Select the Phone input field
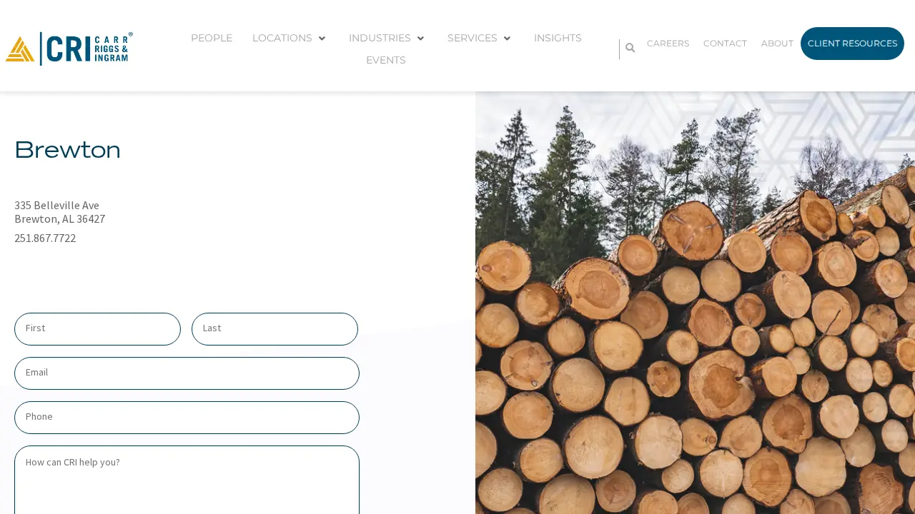 [x=187, y=418]
